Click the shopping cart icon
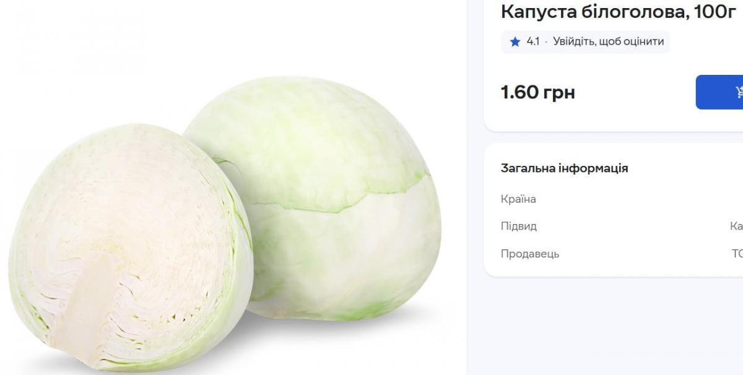 pos(739,92)
